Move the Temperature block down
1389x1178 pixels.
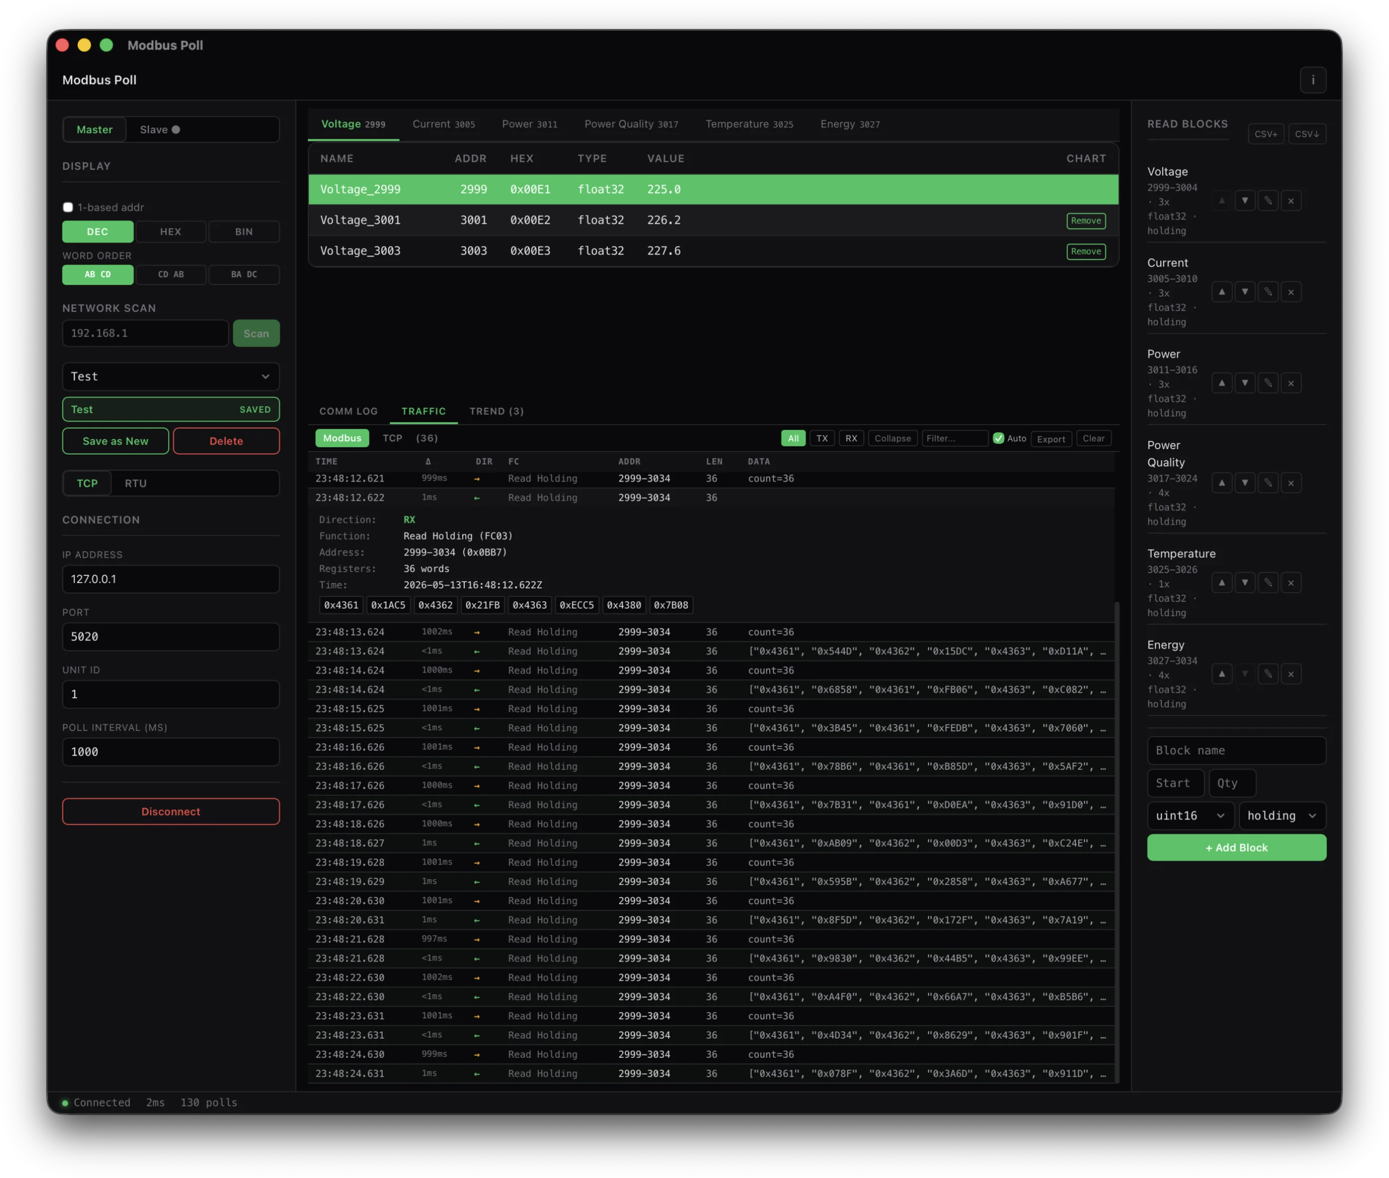pyautogui.click(x=1244, y=582)
